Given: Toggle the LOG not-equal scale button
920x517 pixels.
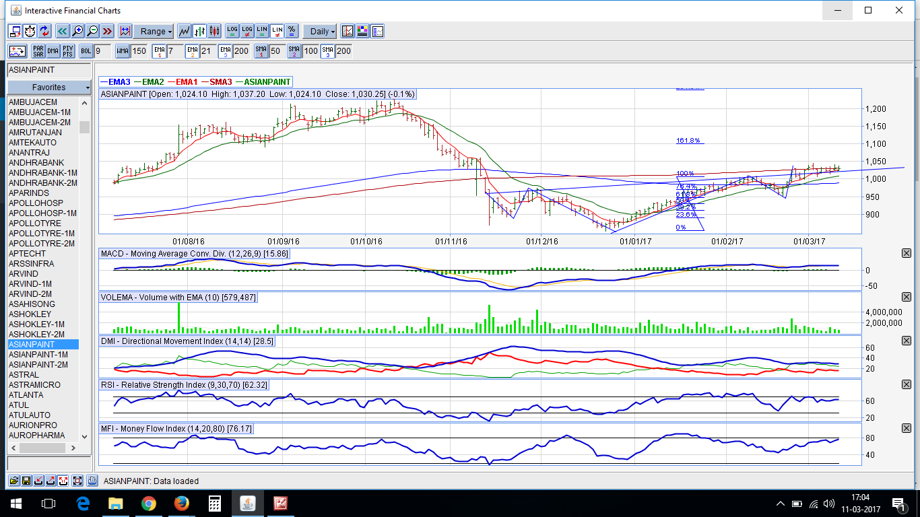Looking at the screenshot, I should (247, 32).
